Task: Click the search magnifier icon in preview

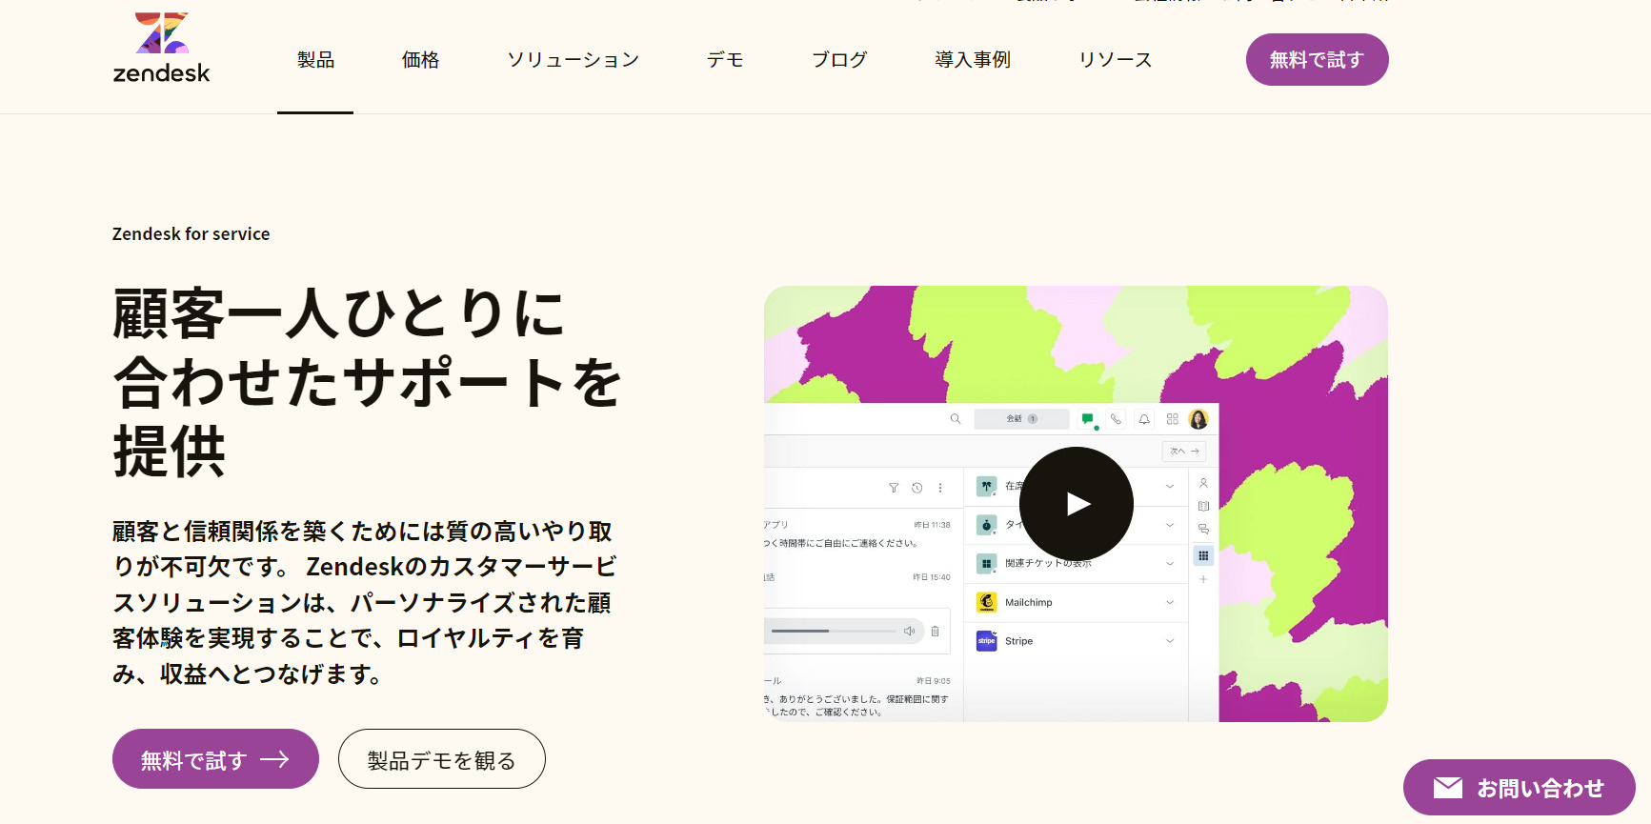Action: coord(956,418)
